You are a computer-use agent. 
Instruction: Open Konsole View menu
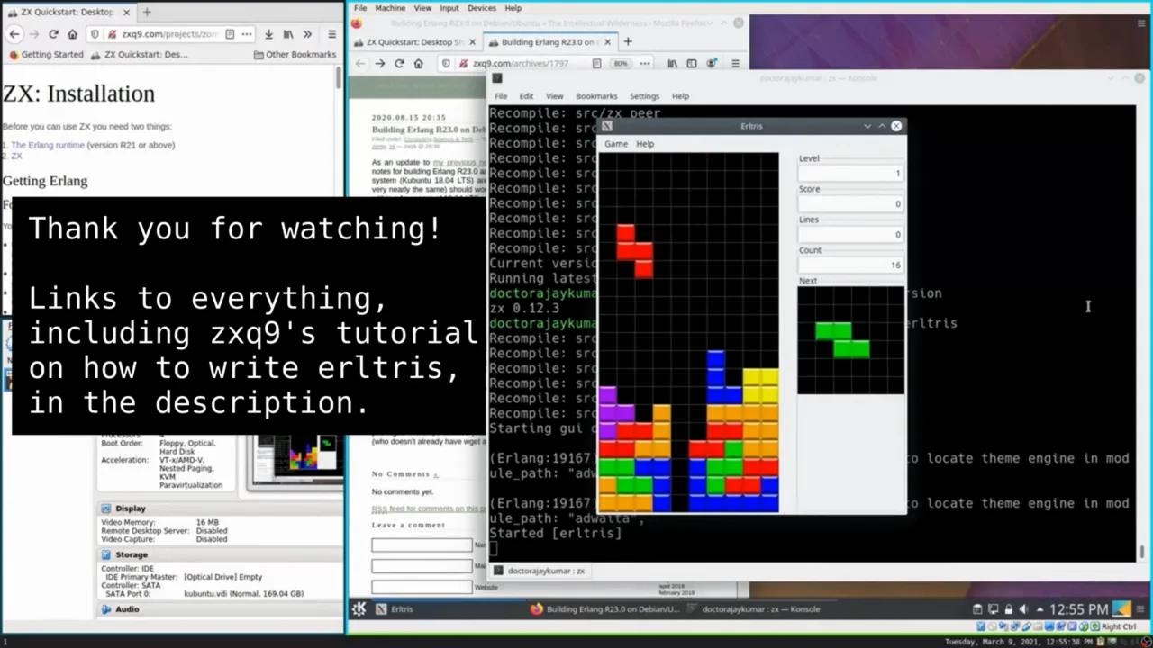click(554, 96)
